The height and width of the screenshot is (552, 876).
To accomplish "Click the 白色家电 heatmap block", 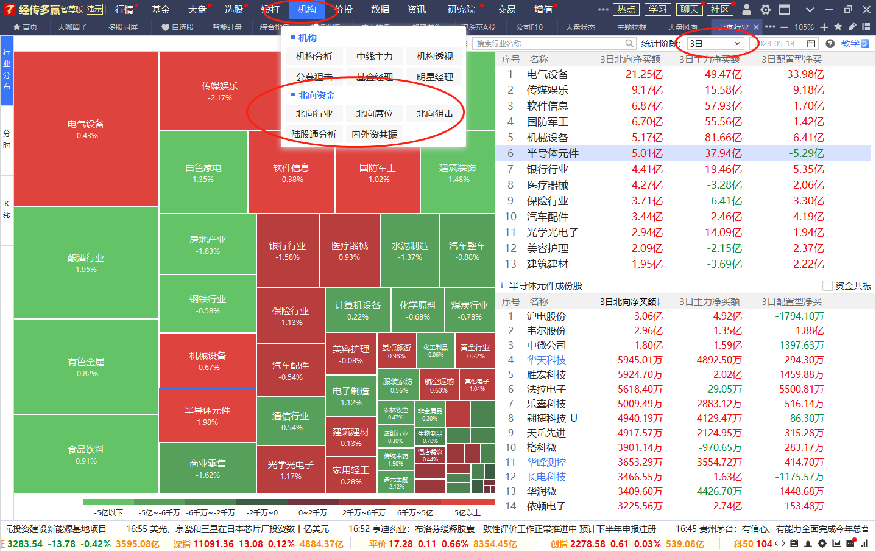I will pos(203,172).
